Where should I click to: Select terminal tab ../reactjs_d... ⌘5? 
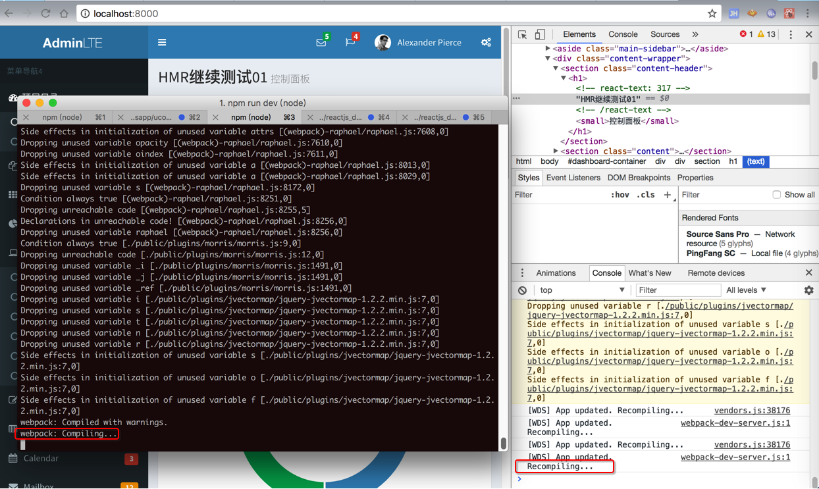tap(445, 117)
